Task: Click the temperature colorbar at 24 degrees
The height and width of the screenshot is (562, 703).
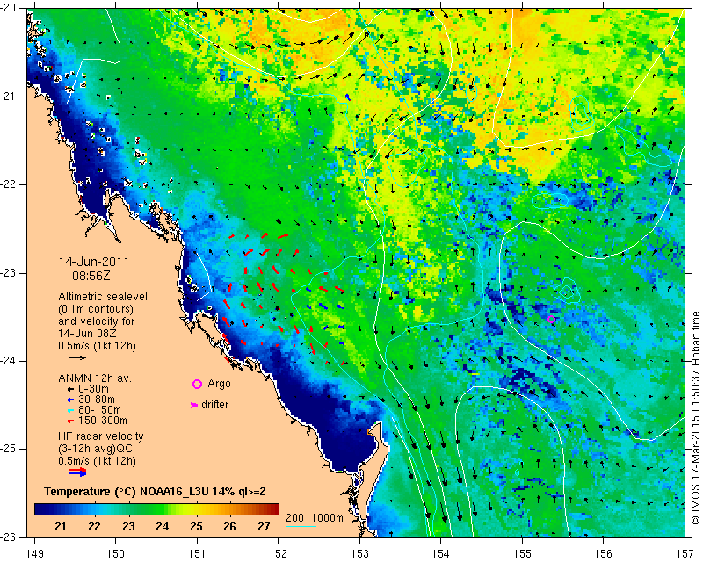Action: [x=163, y=509]
